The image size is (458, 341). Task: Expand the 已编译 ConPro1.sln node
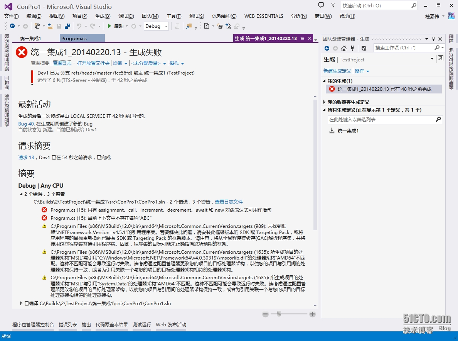click(x=21, y=303)
